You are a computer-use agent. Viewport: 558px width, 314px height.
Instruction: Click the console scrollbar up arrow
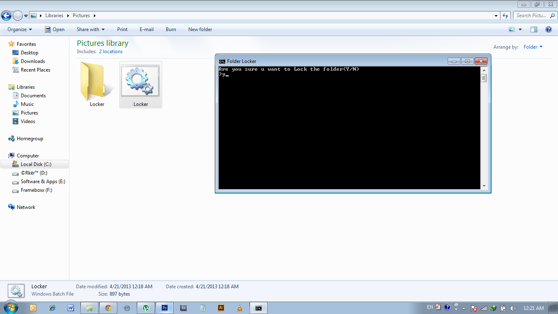coord(484,70)
